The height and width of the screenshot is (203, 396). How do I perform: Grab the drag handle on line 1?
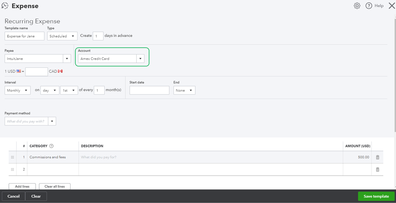tap(12, 157)
